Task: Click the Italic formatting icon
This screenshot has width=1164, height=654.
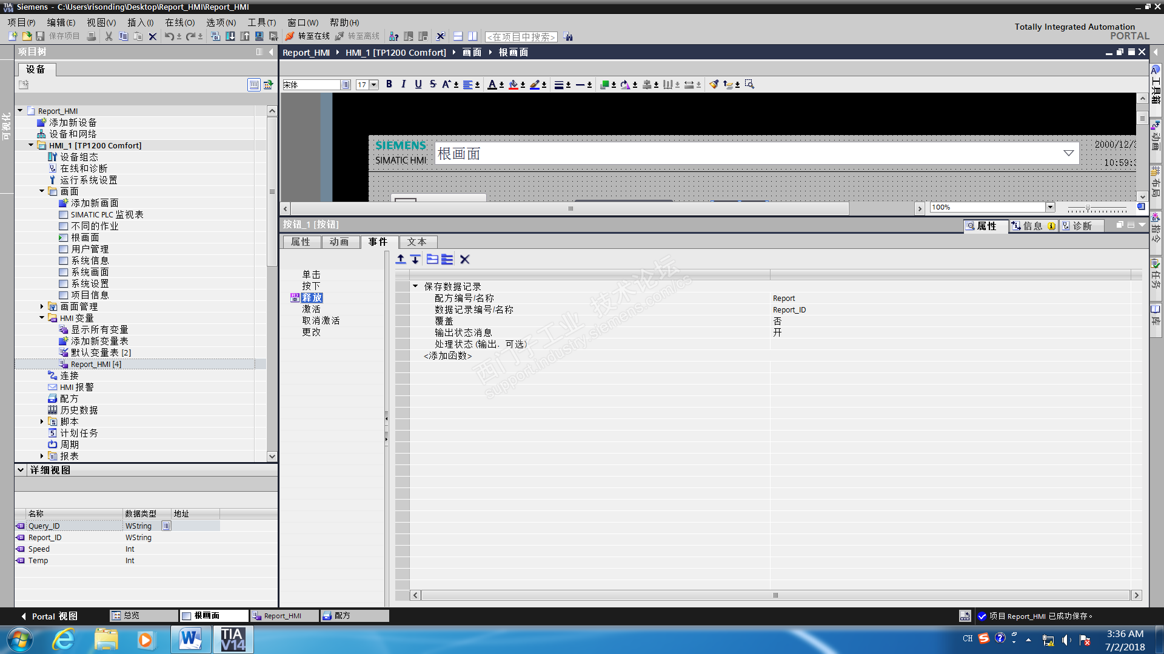Action: pyautogui.click(x=404, y=84)
